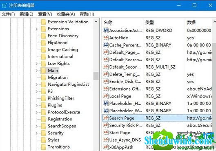
Task: Click the REG_MULTI_SZ type cell
Action: click(x=160, y=67)
